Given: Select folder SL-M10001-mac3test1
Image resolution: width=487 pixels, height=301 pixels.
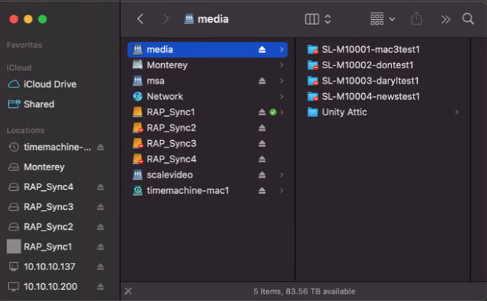Looking at the screenshot, I should [363, 50].
